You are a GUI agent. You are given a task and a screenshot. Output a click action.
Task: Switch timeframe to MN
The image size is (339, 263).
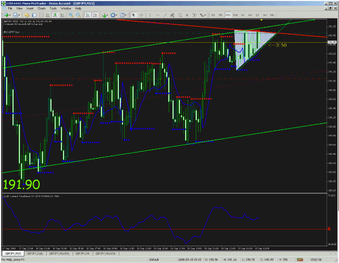pyautogui.click(x=272, y=15)
